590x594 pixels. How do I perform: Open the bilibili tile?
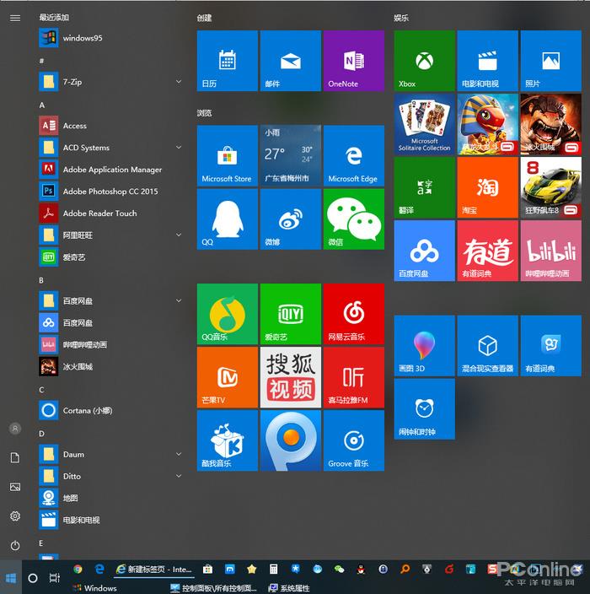550,251
